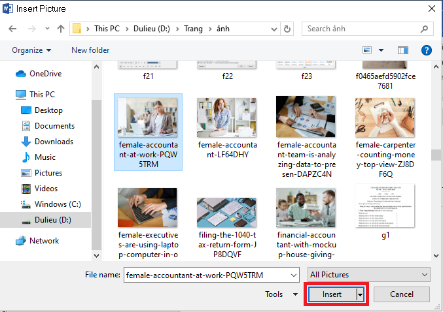Select the Downloads folder in sidebar

tap(54, 142)
